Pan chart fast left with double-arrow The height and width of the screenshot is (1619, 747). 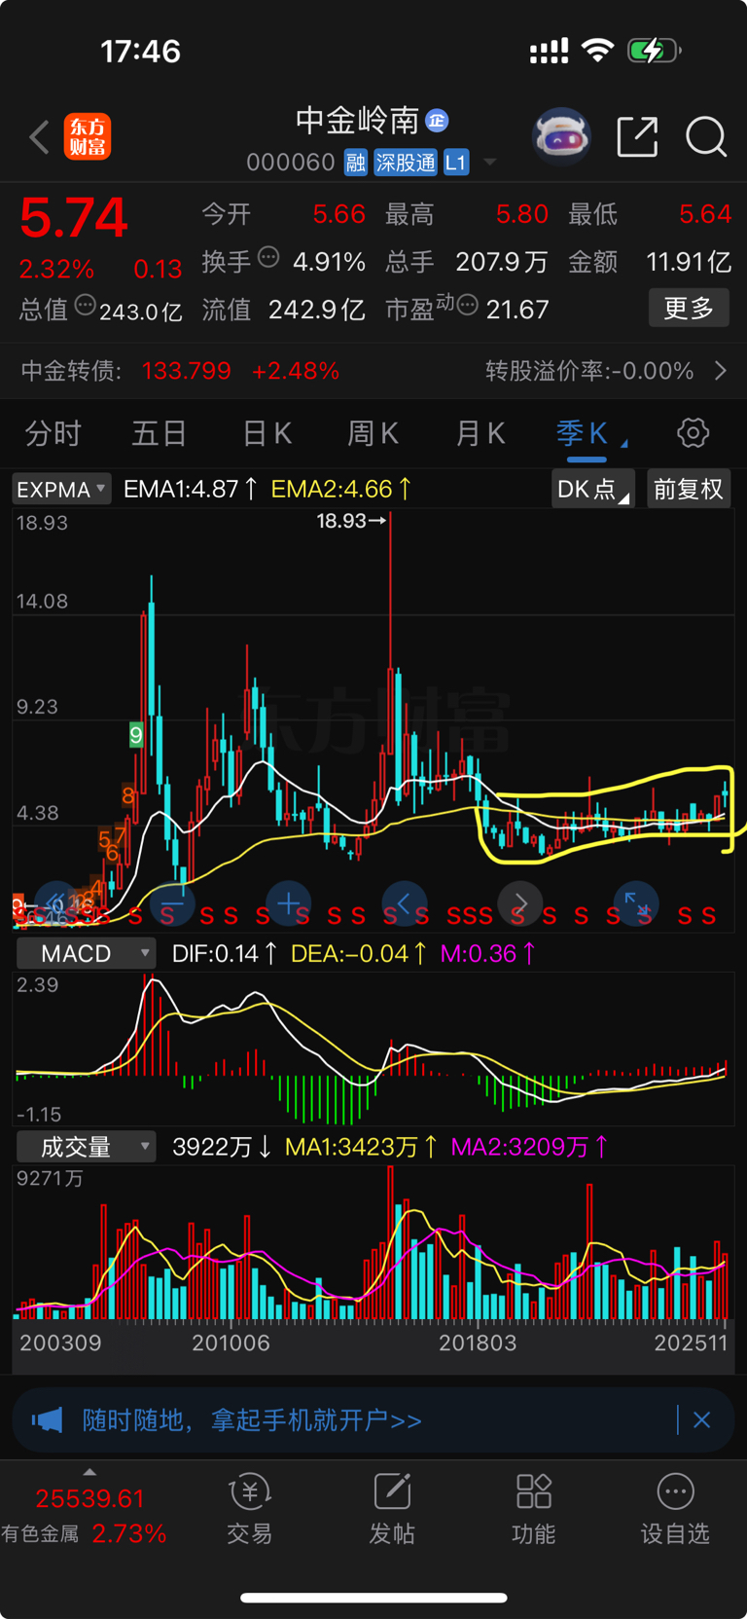[56, 902]
